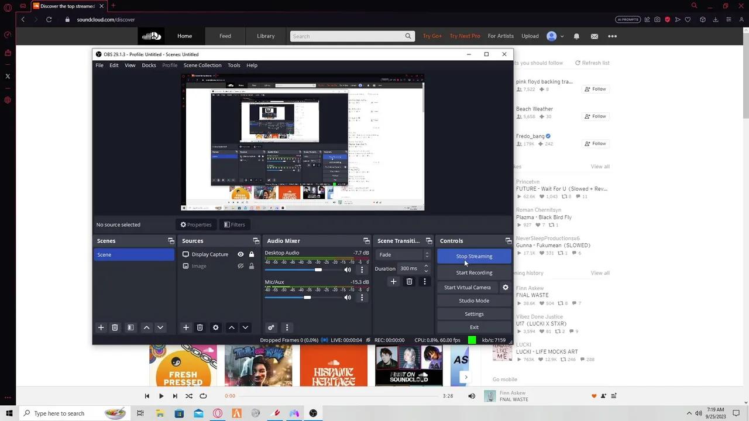Open Edit menu in OBS
This screenshot has height=421, width=749.
114,65
